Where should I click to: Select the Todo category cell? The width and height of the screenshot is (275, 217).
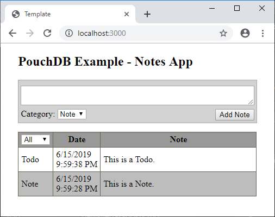(35, 159)
